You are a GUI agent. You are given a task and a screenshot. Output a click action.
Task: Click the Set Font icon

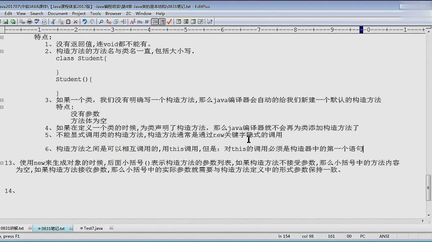[132, 22]
